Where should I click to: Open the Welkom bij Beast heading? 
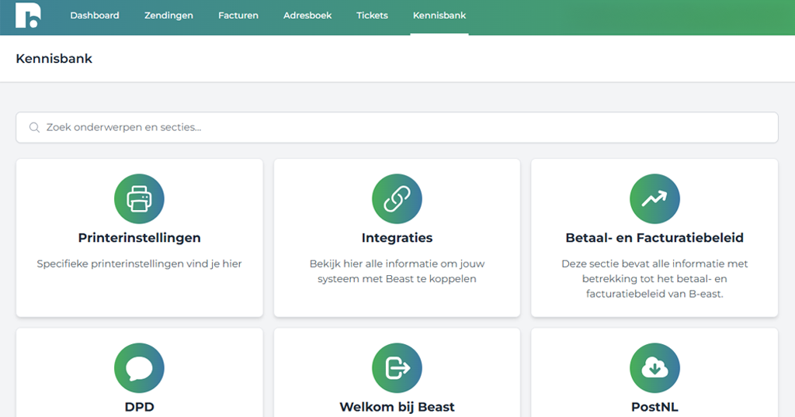397,407
